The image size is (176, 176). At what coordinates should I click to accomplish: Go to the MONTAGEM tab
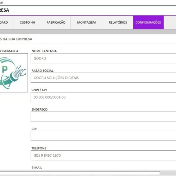coord(87,22)
